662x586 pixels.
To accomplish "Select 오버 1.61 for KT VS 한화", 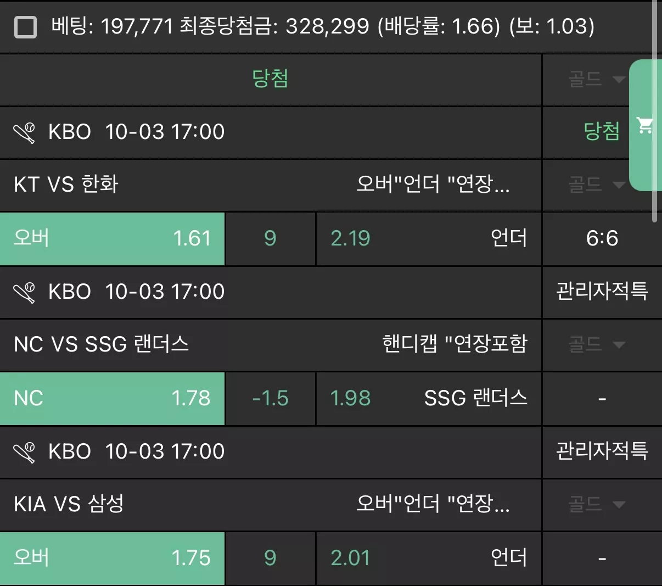I will pos(112,239).
